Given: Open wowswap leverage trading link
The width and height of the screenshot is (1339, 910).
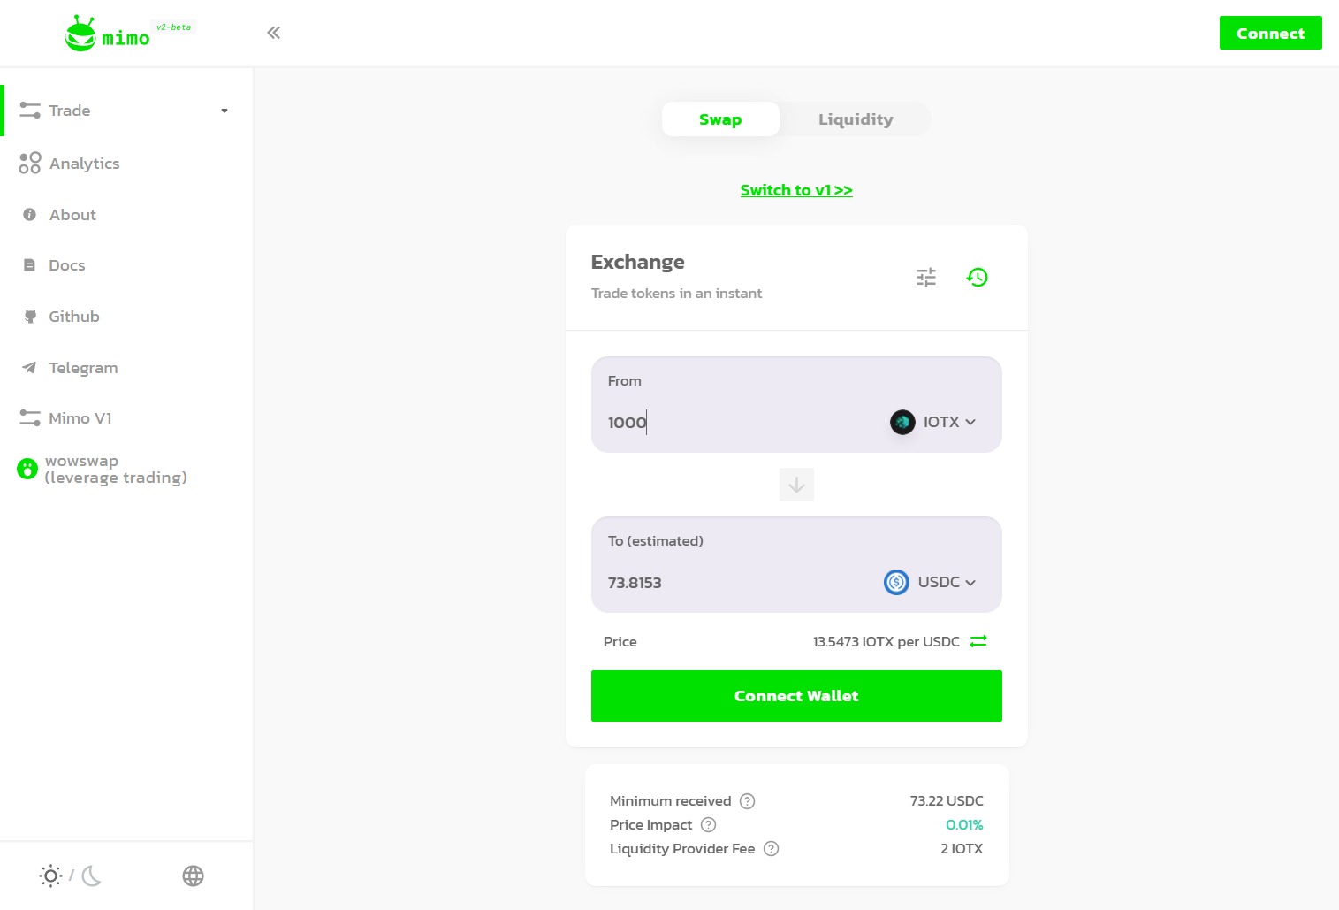Looking at the screenshot, I should [x=116, y=470].
